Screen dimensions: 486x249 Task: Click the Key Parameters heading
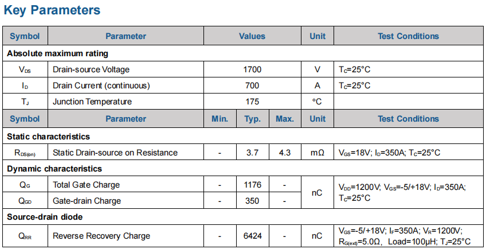click(52, 10)
